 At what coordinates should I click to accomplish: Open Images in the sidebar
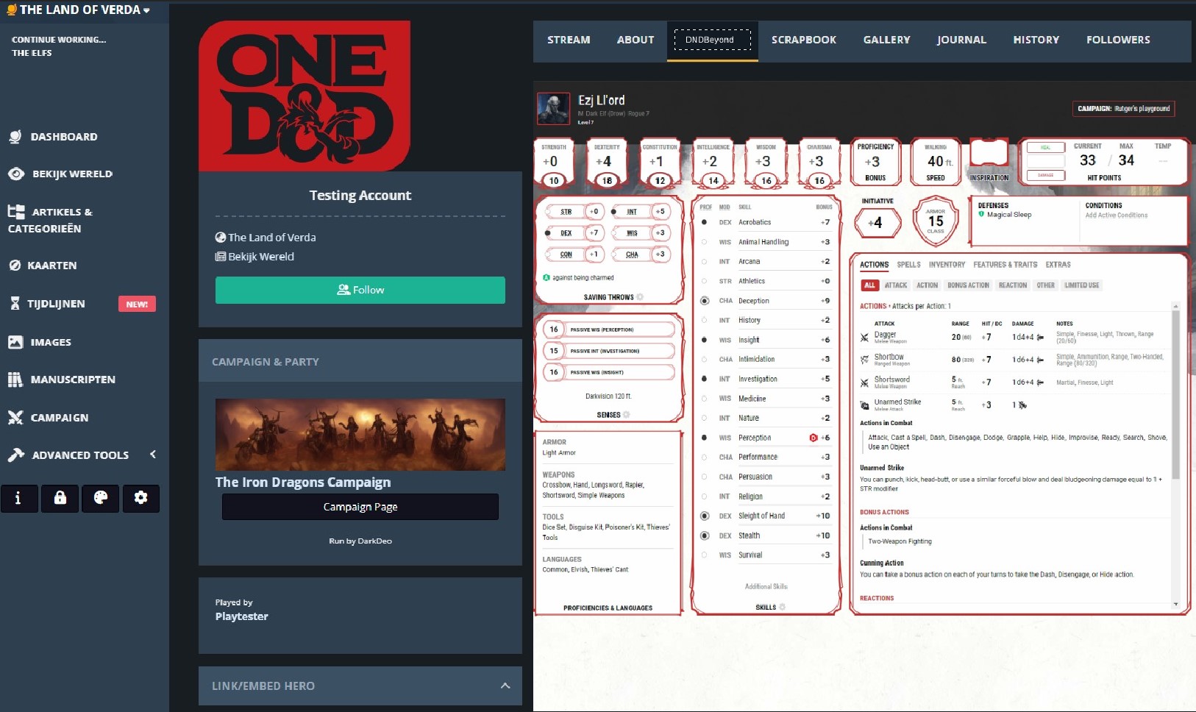(x=40, y=342)
